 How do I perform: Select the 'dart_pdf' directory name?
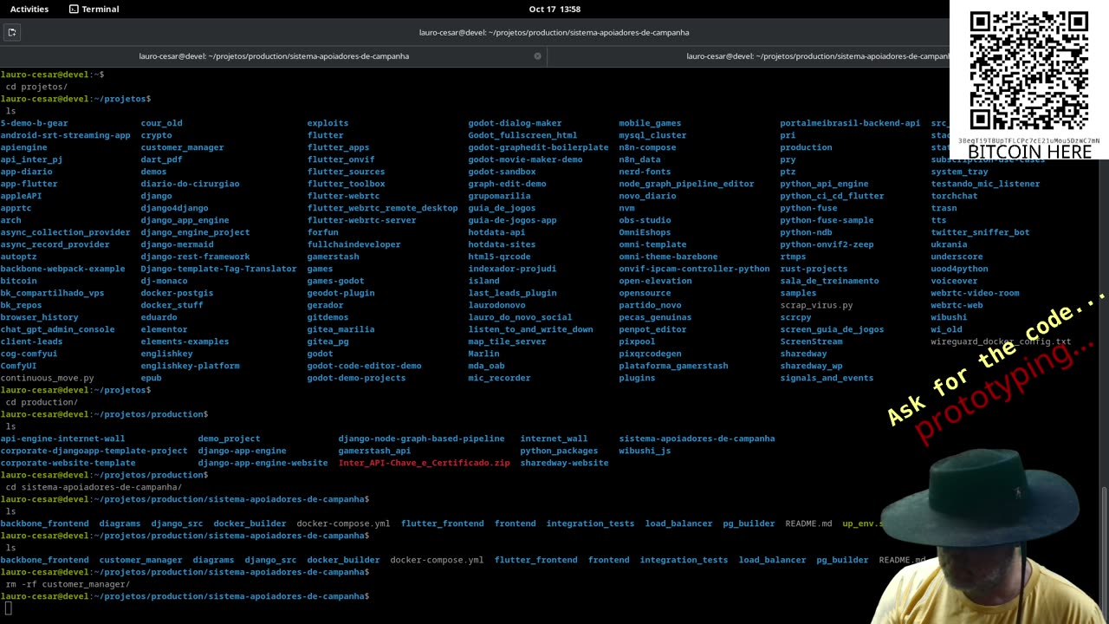click(161, 159)
